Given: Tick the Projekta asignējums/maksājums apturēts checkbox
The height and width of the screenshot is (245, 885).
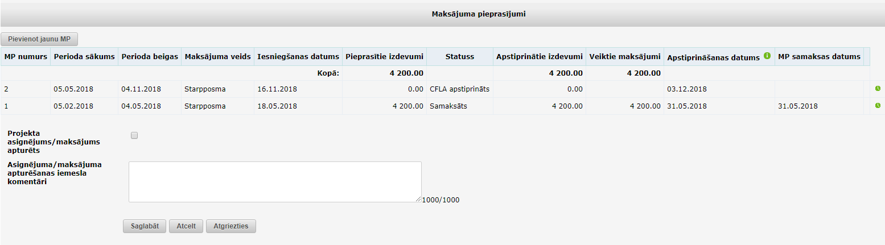Looking at the screenshot, I should click(134, 135).
